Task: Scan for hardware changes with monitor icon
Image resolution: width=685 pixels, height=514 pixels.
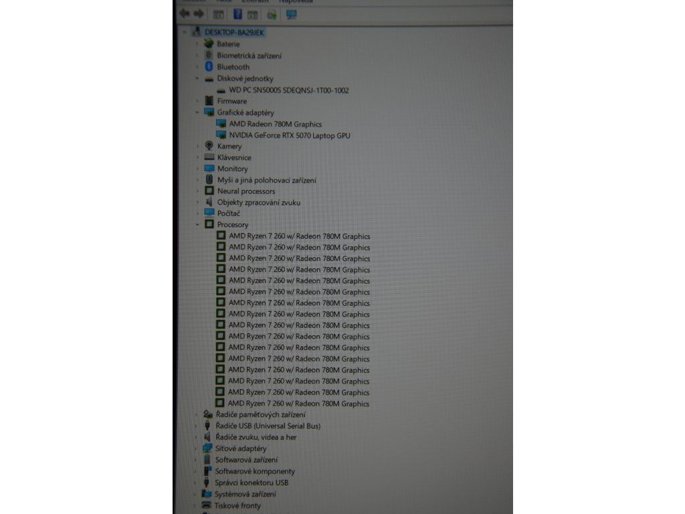Action: (292, 15)
